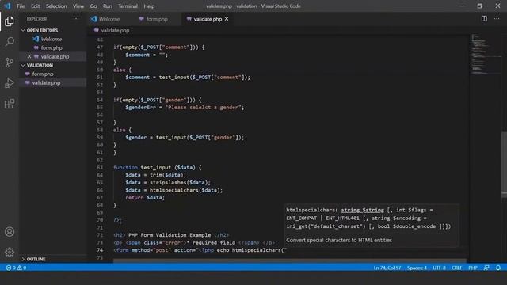This screenshot has height=285, width=507.
Task: Open the Explorer view in activity bar
Action: (10, 21)
